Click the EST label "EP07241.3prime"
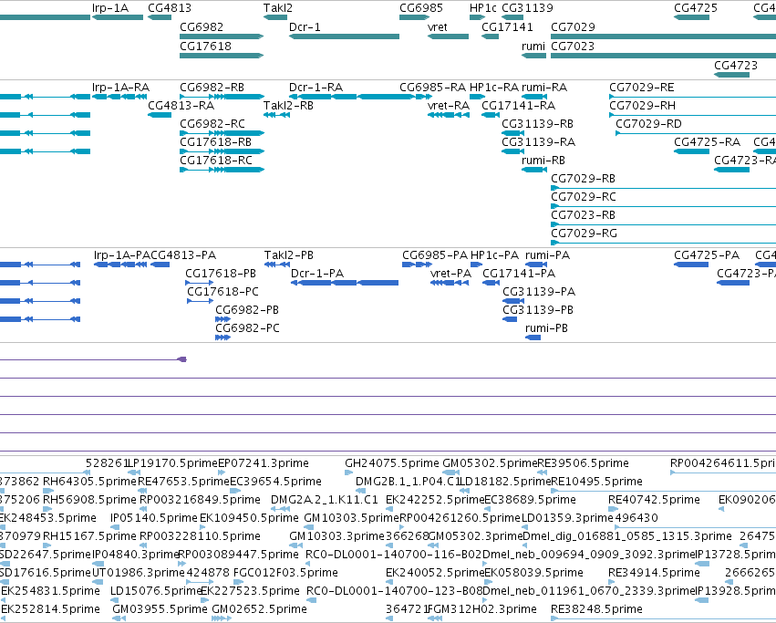The width and height of the screenshot is (776, 623). (264, 463)
